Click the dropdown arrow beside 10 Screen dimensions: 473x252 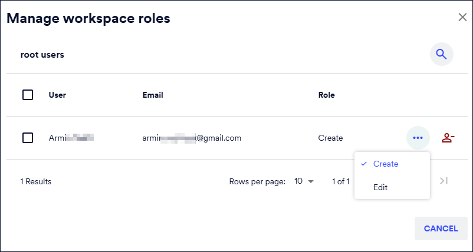coord(311,181)
